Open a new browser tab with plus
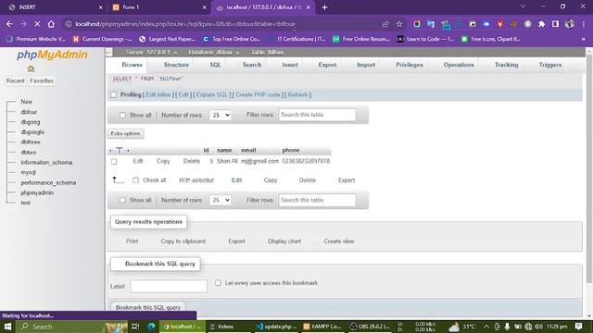 [324, 7]
